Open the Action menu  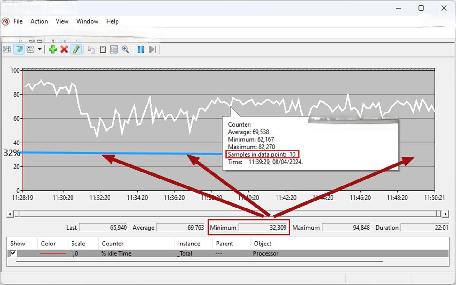pyautogui.click(x=39, y=21)
